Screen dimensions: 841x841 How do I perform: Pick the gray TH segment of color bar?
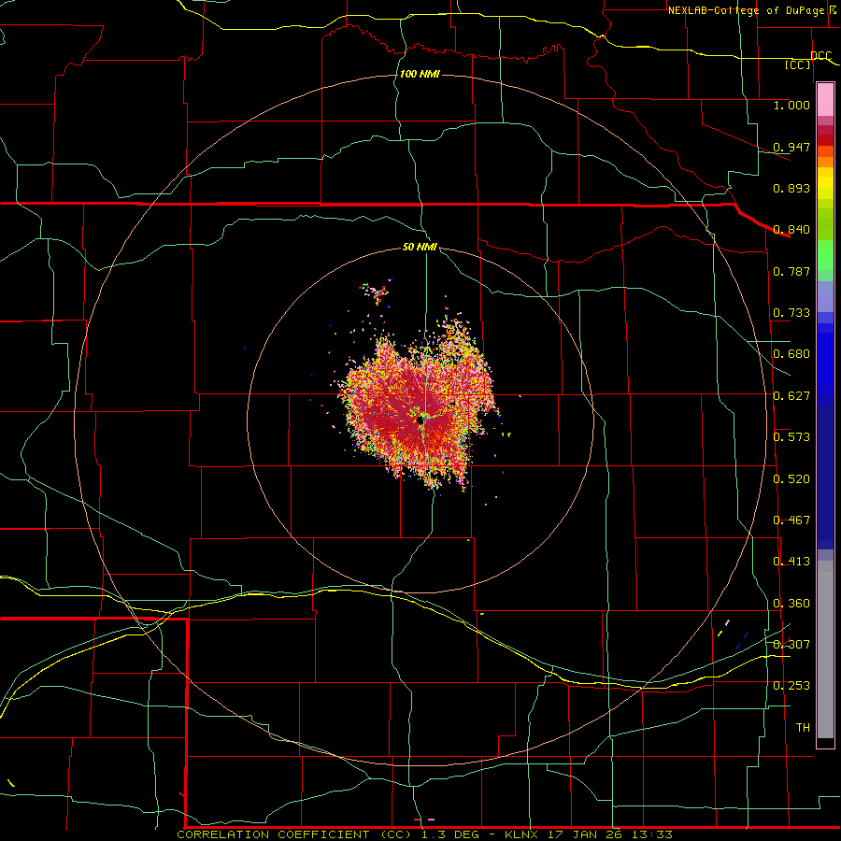click(825, 649)
